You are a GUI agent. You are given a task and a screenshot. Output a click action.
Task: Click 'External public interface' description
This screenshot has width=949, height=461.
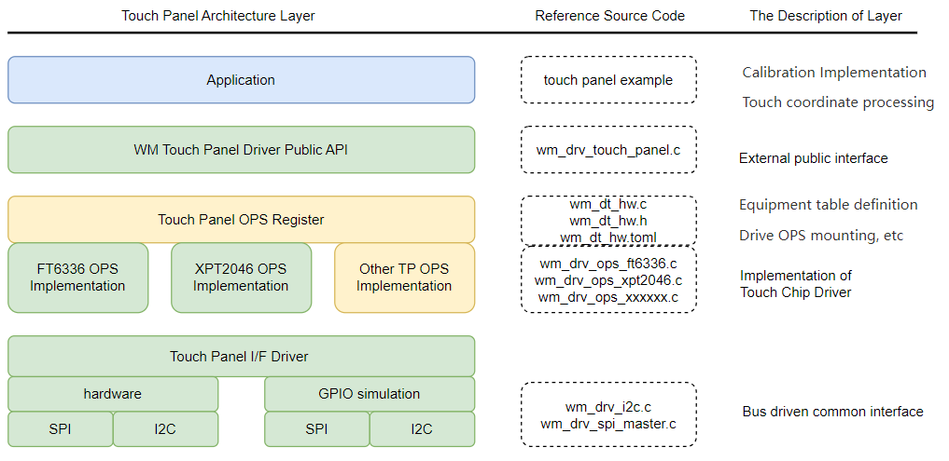tap(814, 158)
